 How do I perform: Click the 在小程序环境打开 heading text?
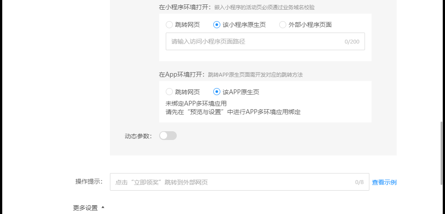pyautogui.click(x=185, y=7)
